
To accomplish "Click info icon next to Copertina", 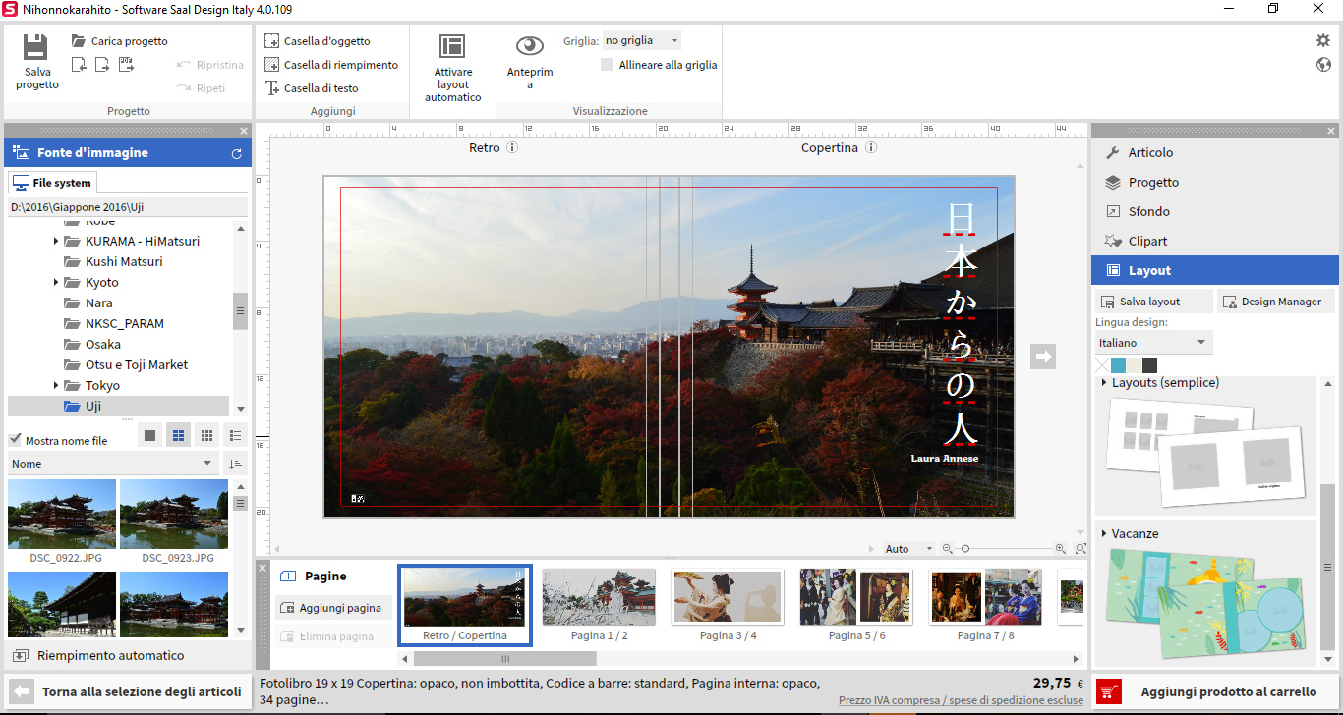I will 871,148.
